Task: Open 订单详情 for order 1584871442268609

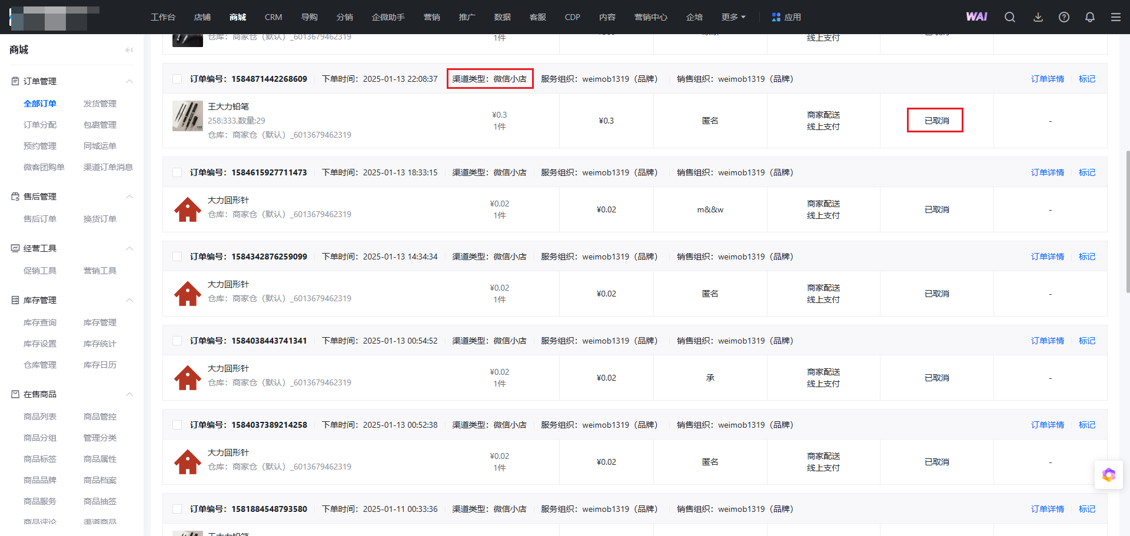Action: [1048, 79]
